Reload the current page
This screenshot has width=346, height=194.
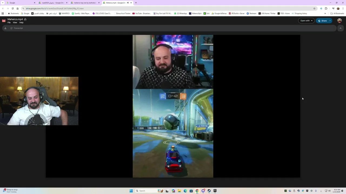12,8
